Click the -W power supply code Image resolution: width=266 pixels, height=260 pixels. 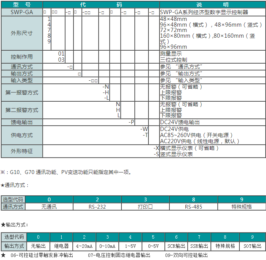144,129
